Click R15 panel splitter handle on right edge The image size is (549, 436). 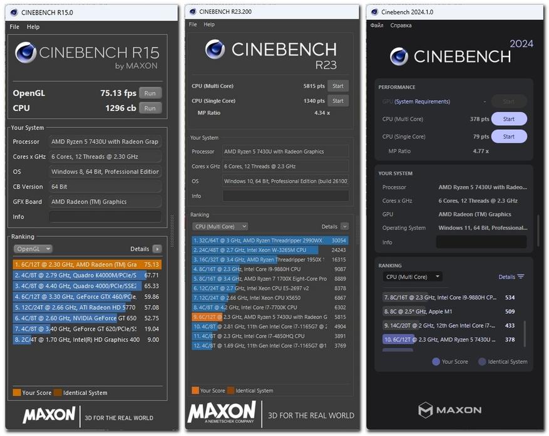[172, 231]
